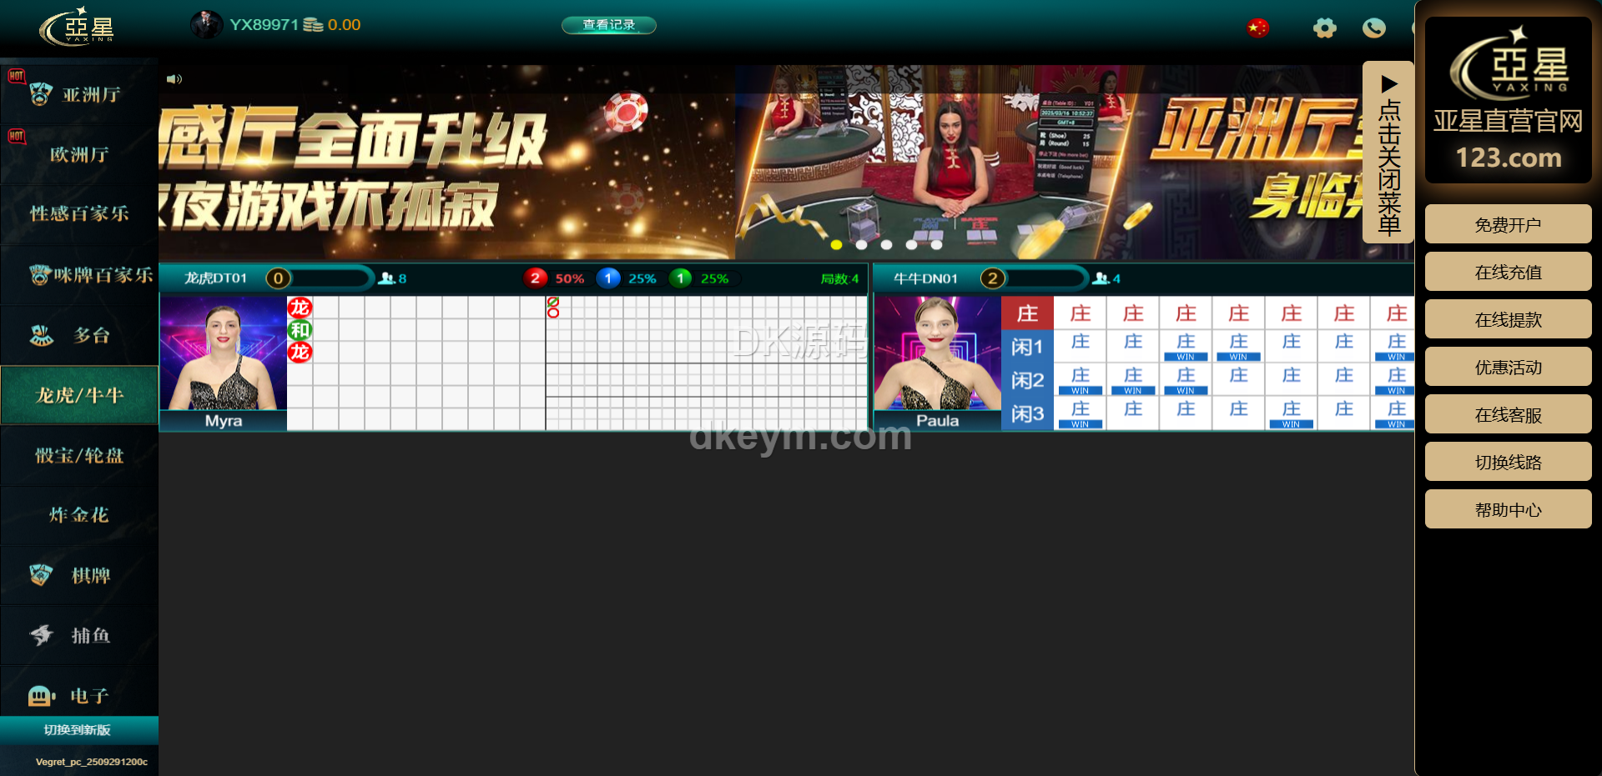Click the phone contact icon
Viewport: 1602px width, 776px height.
point(1373,28)
